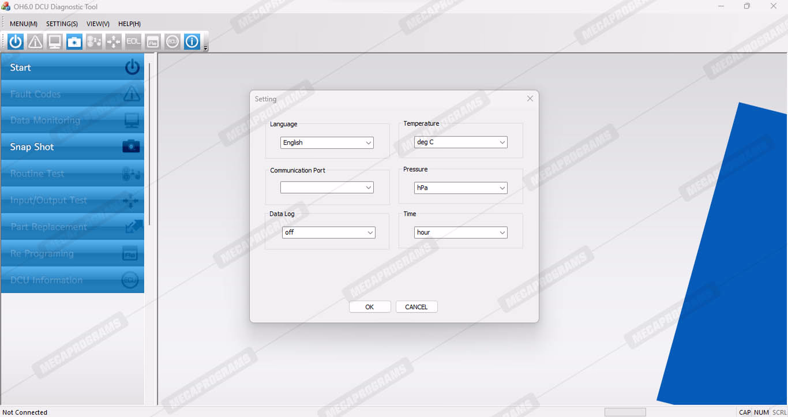This screenshot has width=788, height=417.
Task: Open the Pressure unit dropdown
Action: [x=460, y=187]
